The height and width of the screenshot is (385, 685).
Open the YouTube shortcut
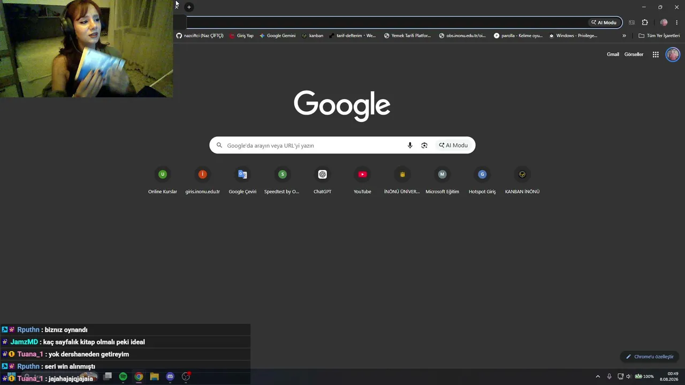coord(362,180)
